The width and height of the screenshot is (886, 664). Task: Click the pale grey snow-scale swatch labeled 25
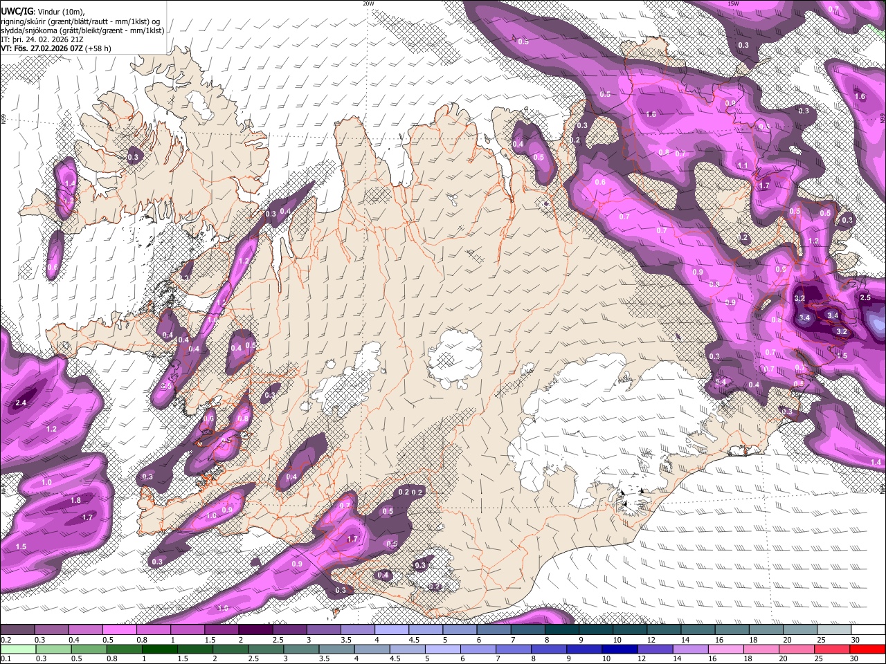(x=835, y=630)
